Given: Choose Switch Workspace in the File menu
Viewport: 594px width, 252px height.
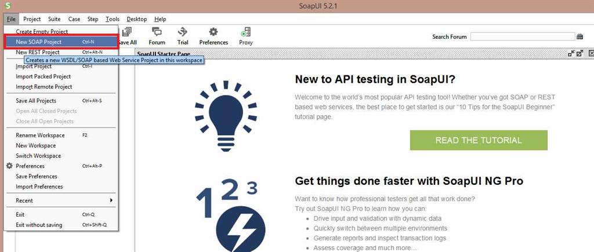Looking at the screenshot, I should (38, 156).
